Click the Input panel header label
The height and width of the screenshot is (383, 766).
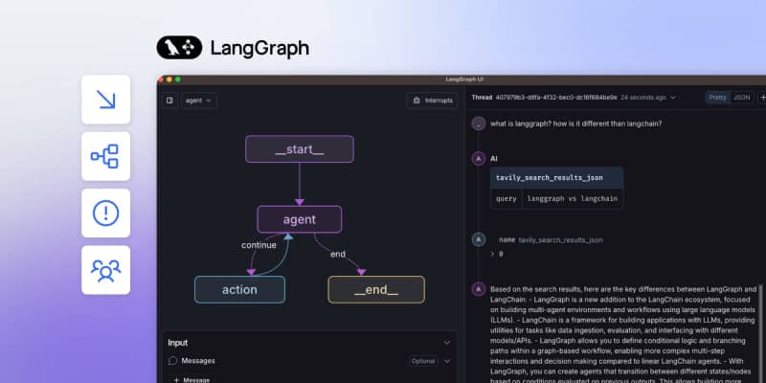point(178,343)
